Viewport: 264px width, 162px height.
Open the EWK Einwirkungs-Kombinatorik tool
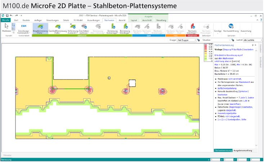coord(24,28)
